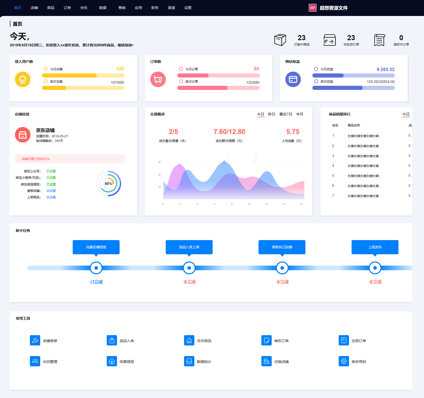Open the 店铺装修 tool icon

[35, 340]
